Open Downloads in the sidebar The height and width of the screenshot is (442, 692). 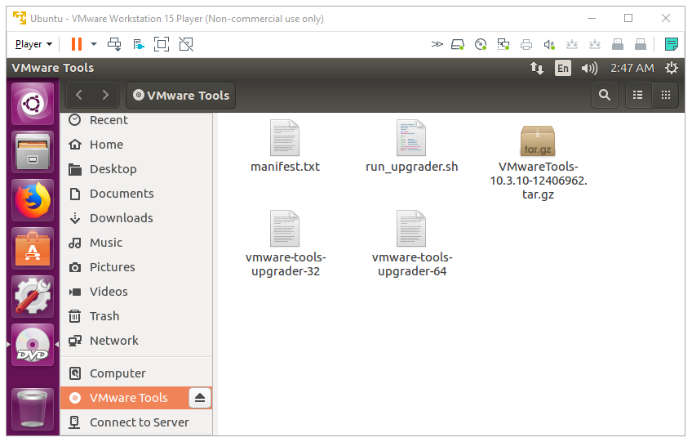136,218
